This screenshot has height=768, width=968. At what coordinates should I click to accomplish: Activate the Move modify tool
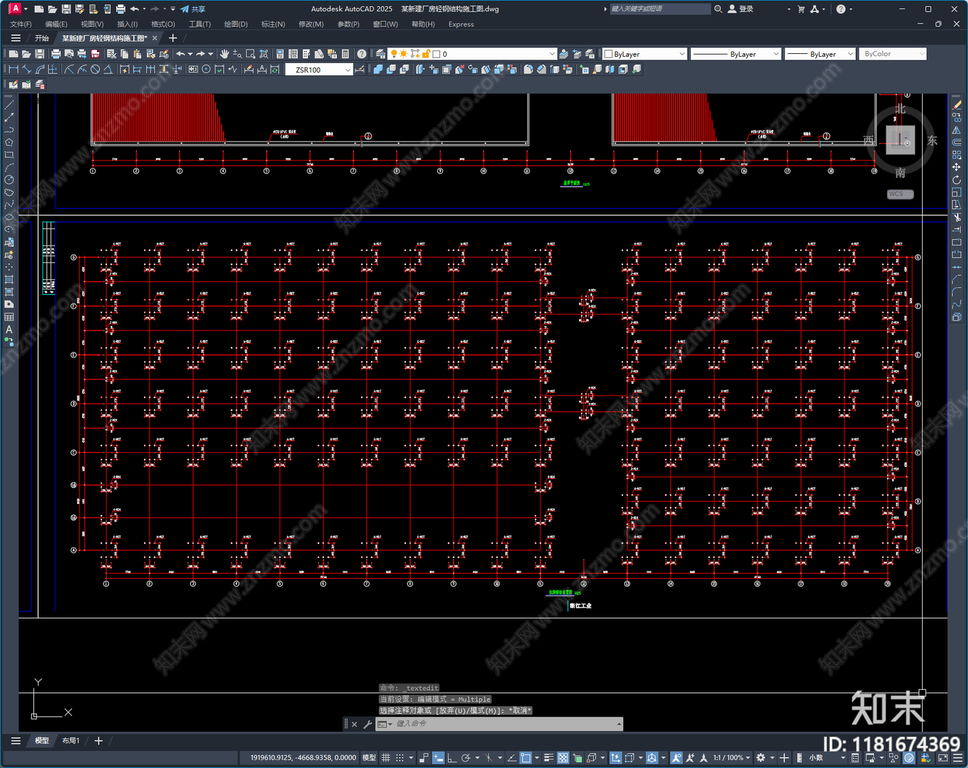(957, 168)
